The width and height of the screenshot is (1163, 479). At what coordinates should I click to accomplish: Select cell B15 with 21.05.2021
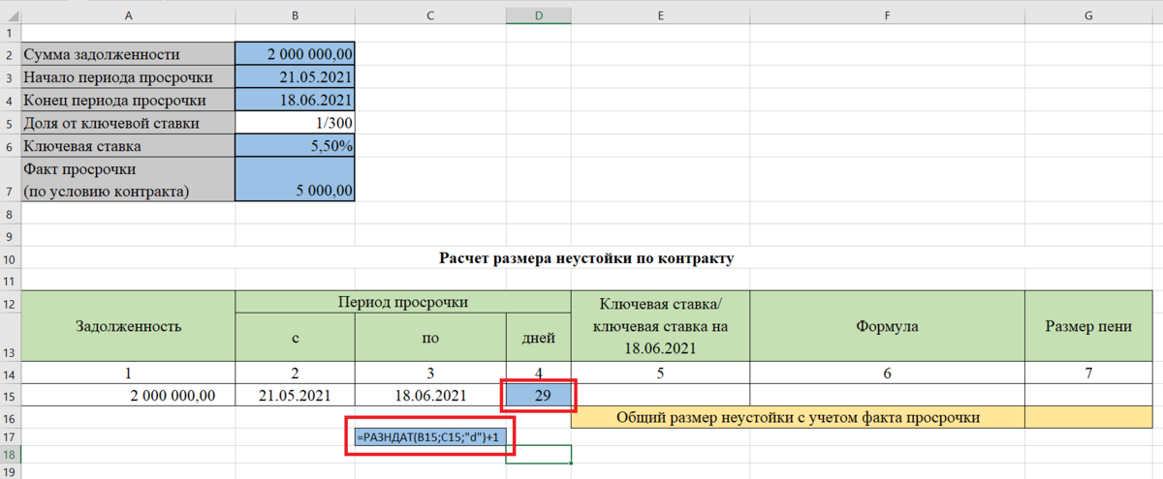295,395
